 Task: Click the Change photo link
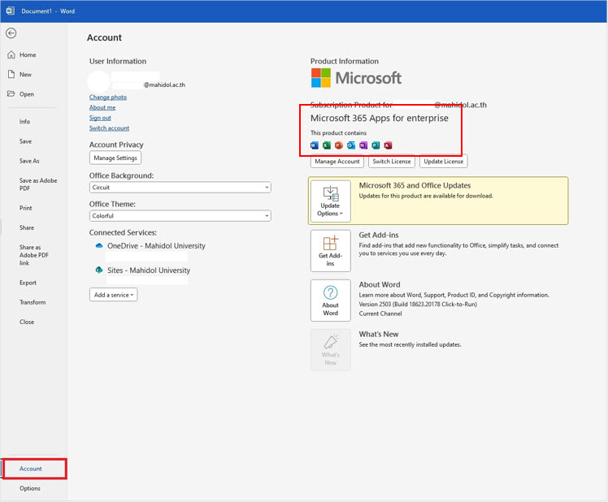(108, 97)
